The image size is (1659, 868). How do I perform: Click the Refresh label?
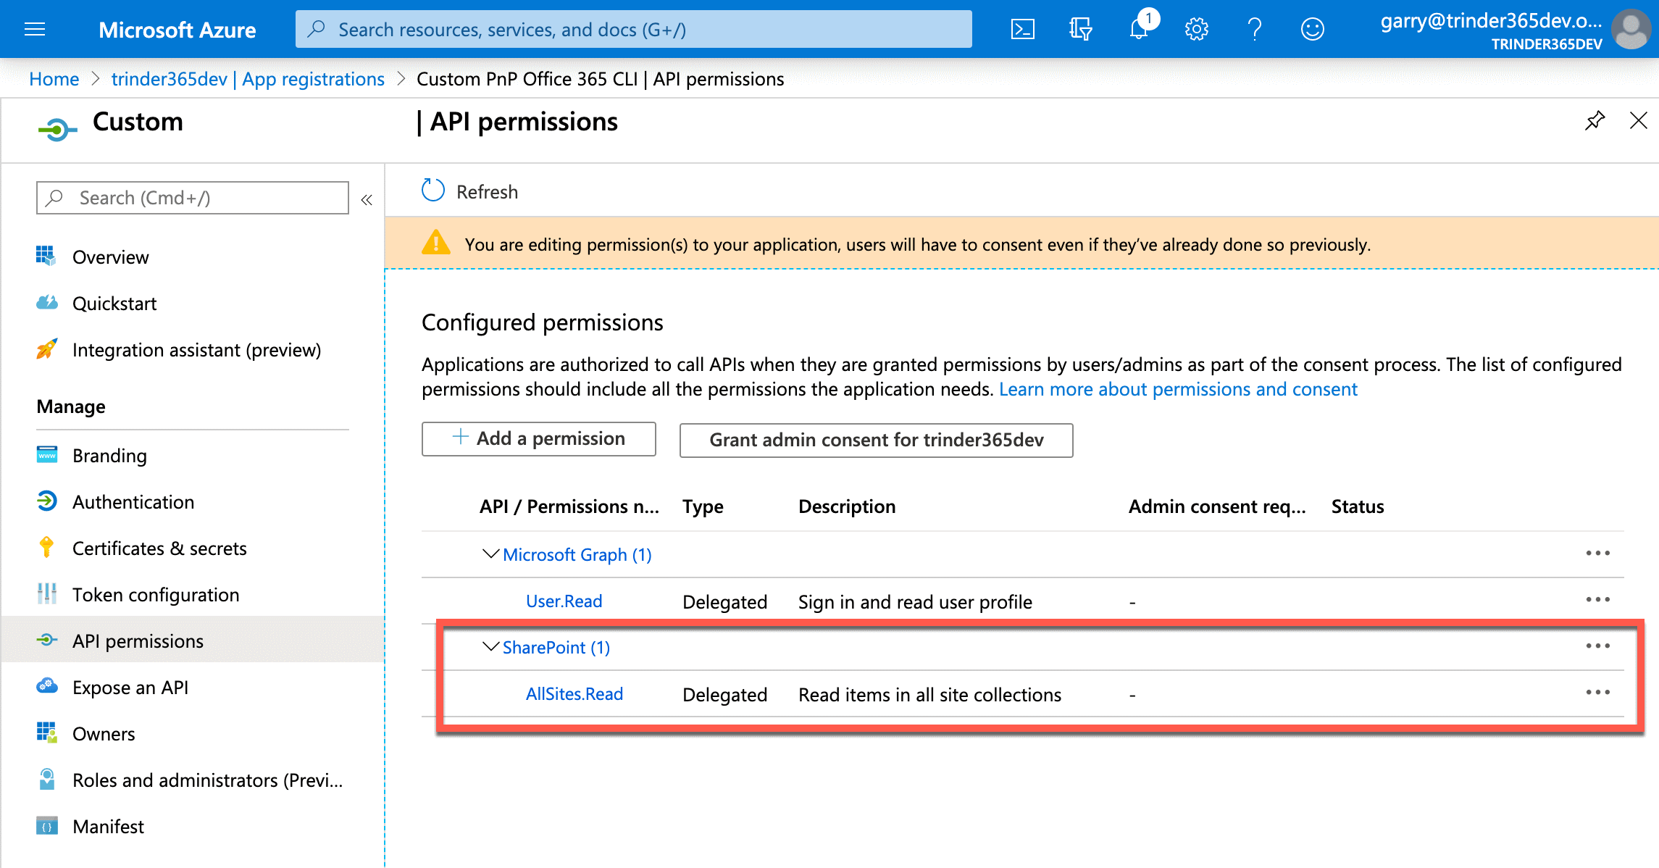(487, 192)
